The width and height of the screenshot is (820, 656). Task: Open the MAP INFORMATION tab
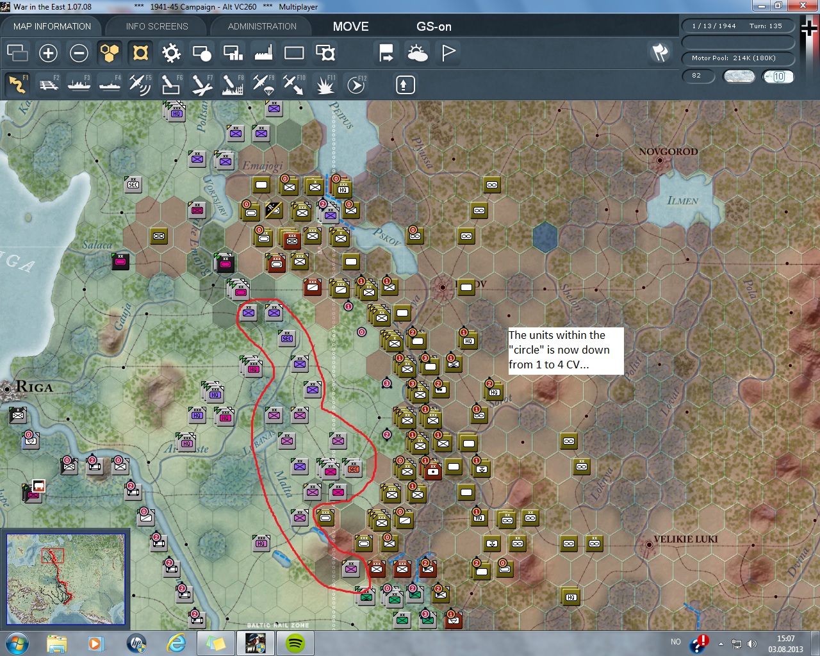coord(52,26)
